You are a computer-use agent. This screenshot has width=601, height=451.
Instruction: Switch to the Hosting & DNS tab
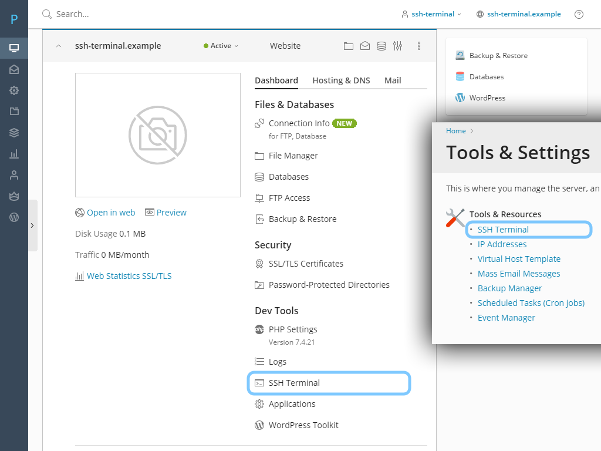point(341,80)
